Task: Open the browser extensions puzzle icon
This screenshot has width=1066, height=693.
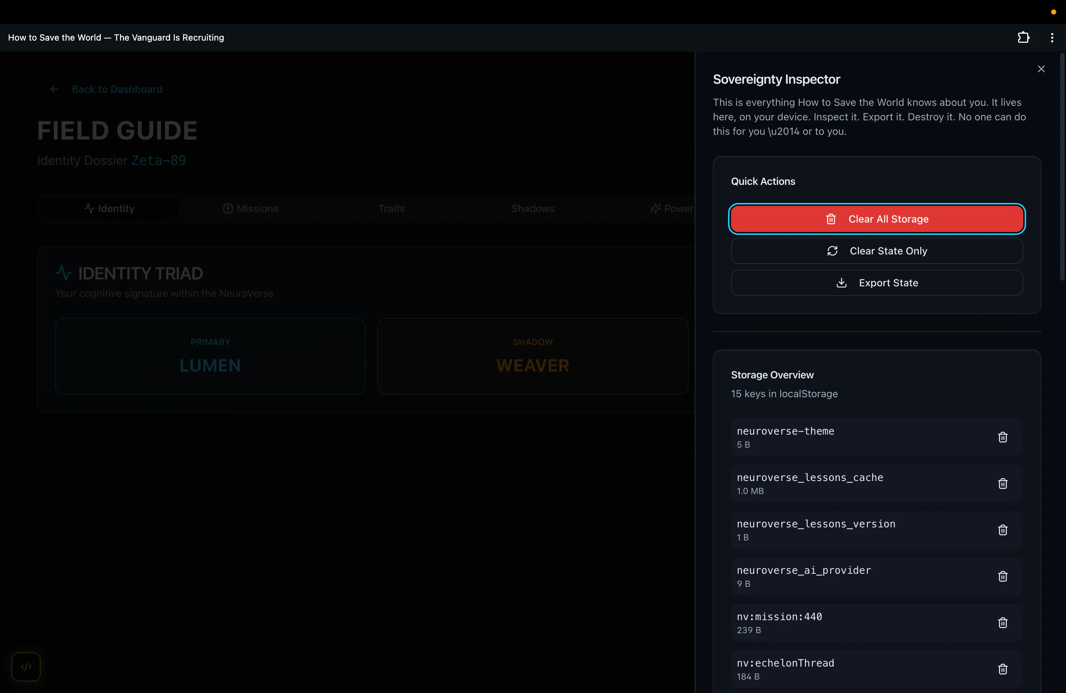Action: pos(1024,38)
